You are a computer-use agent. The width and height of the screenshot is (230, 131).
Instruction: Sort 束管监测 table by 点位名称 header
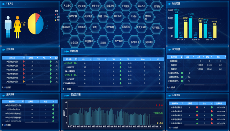point(69,59)
